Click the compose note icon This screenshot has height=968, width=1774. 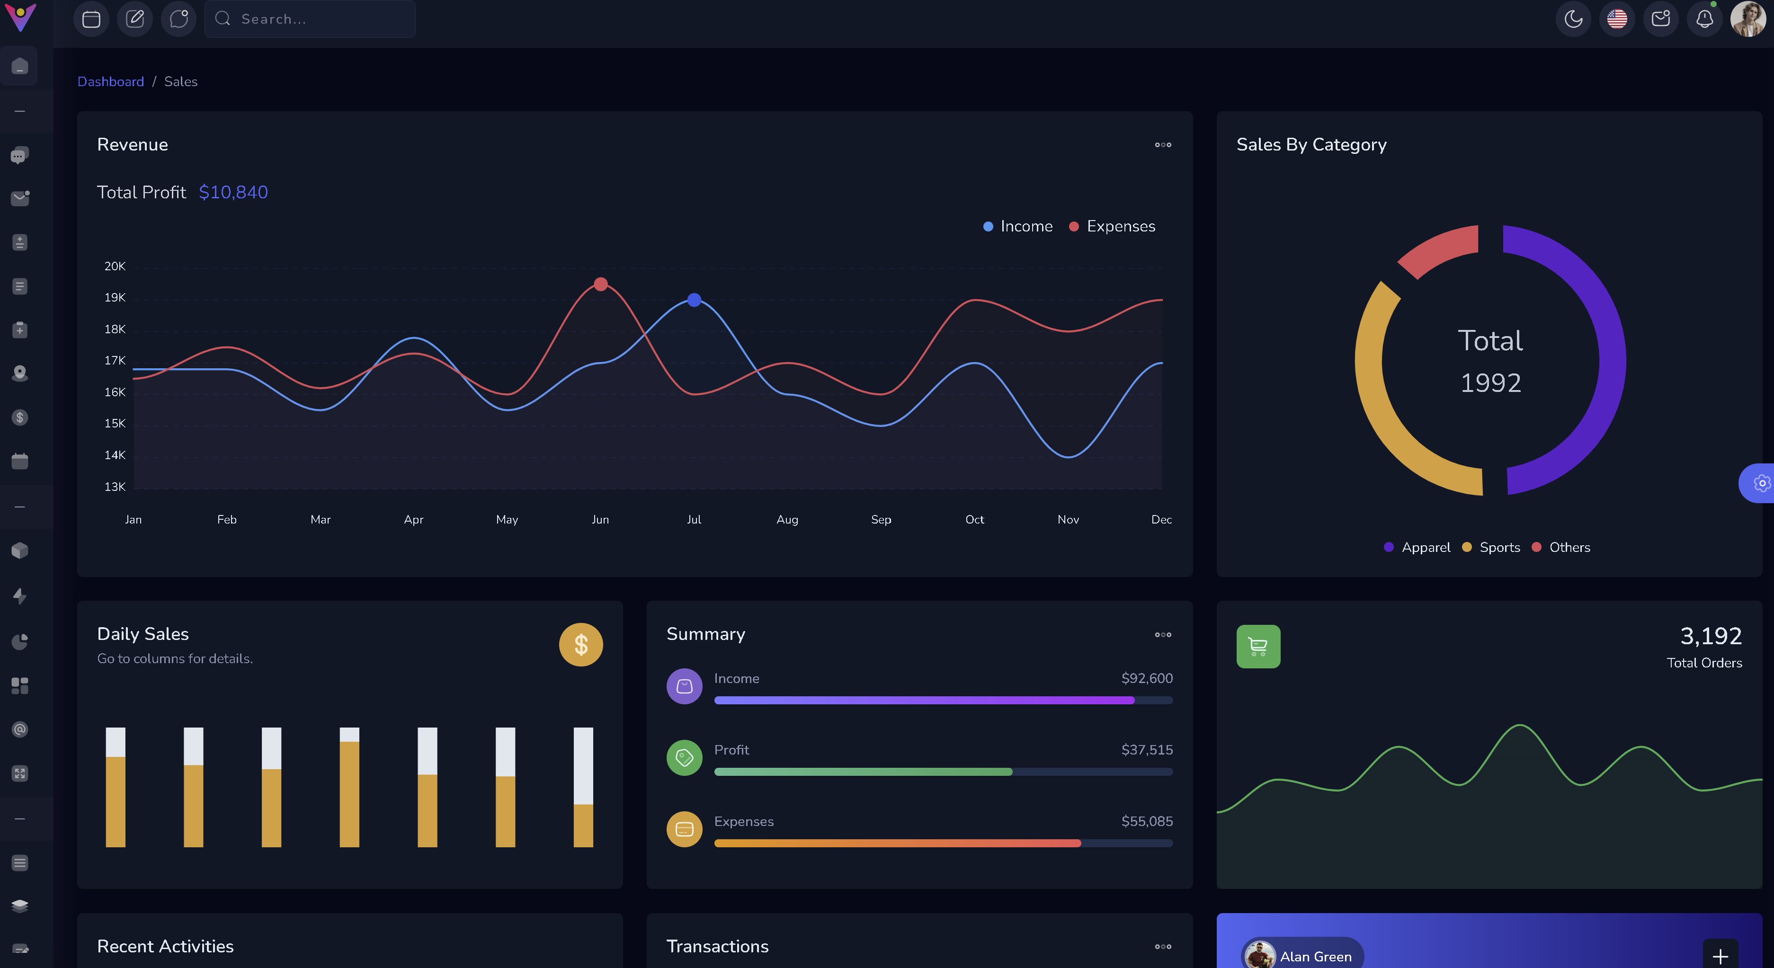pos(135,18)
